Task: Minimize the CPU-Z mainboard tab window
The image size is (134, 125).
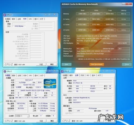Action: pos(103,71)
